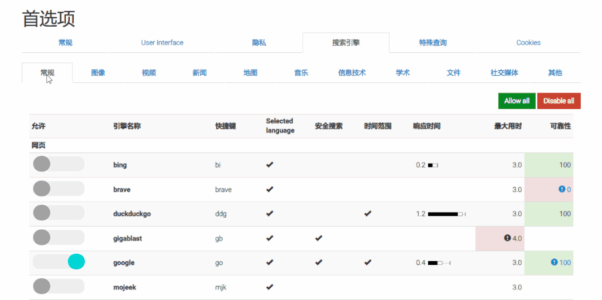Select the 音乐 category tab
602x300 pixels.
302,73
